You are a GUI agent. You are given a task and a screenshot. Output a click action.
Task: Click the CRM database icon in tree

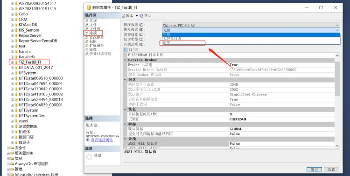point(16,20)
